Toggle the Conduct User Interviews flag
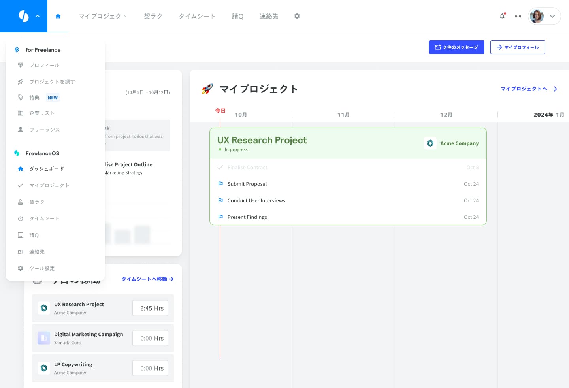The image size is (569, 388). (x=220, y=200)
